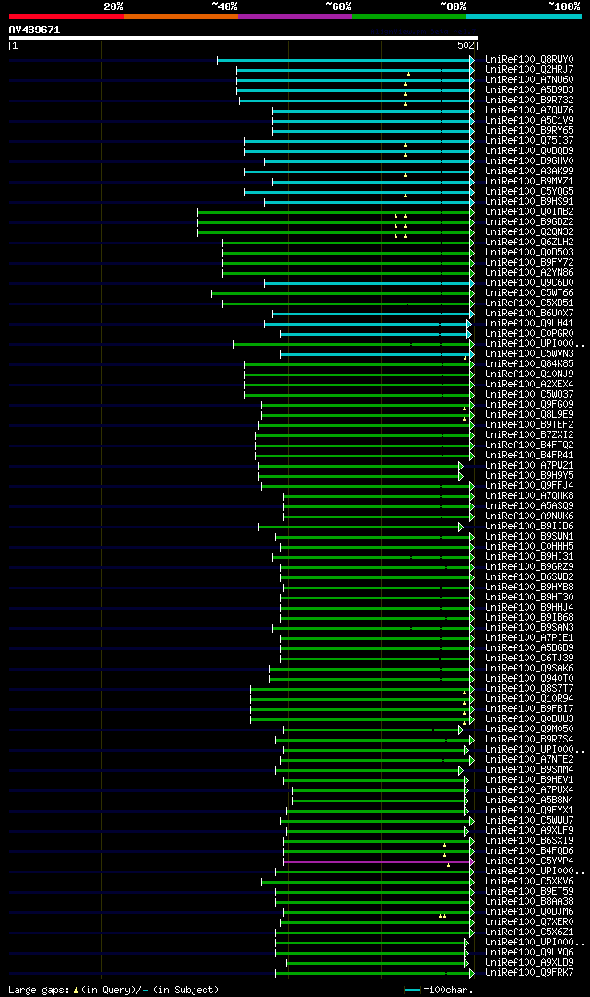The width and height of the screenshot is (590, 997).
Task: Open hit UniRef100_A5B9D3
Action: [x=529, y=90]
